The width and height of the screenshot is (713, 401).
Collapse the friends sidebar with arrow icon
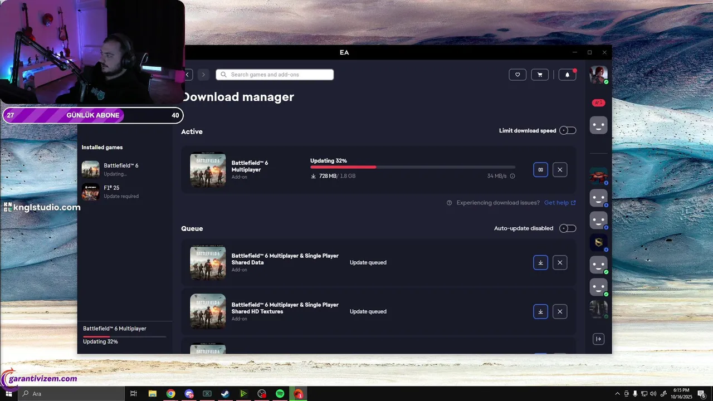598,339
